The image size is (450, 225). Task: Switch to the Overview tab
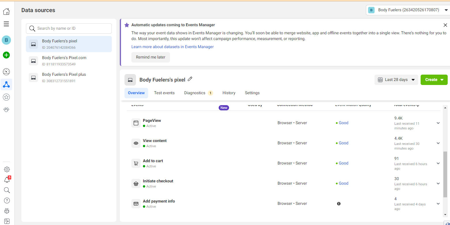coord(136,93)
